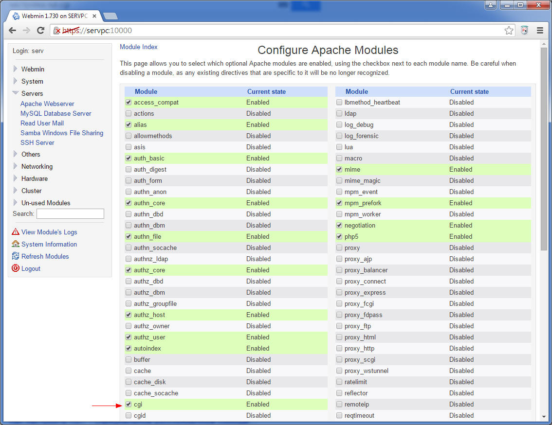Open the Apache Webserver link
The width and height of the screenshot is (552, 425).
47,104
